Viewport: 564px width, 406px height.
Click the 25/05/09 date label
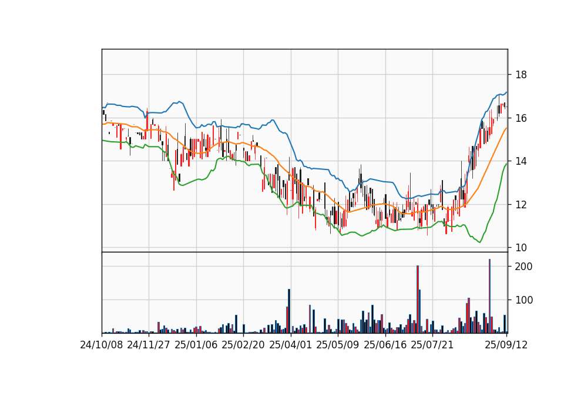pos(338,345)
